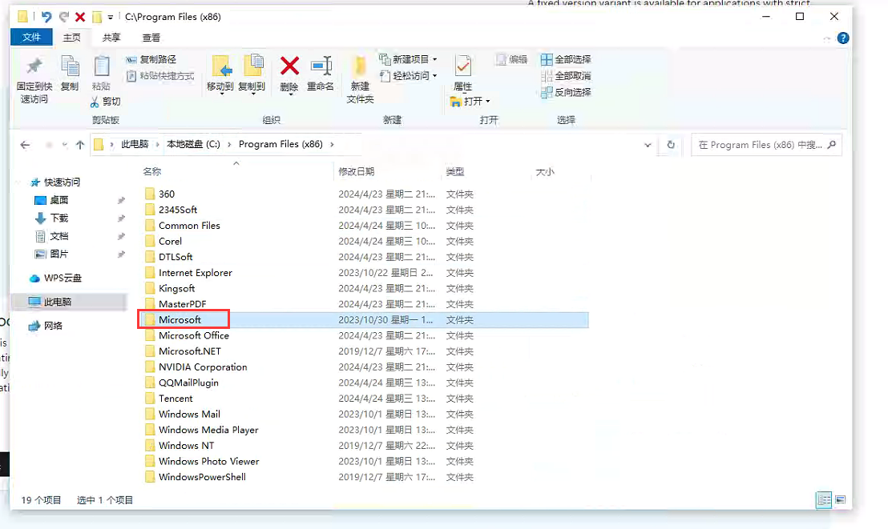Click the Redo icon in the title bar
The width and height of the screenshot is (888, 529).
pyautogui.click(x=63, y=17)
